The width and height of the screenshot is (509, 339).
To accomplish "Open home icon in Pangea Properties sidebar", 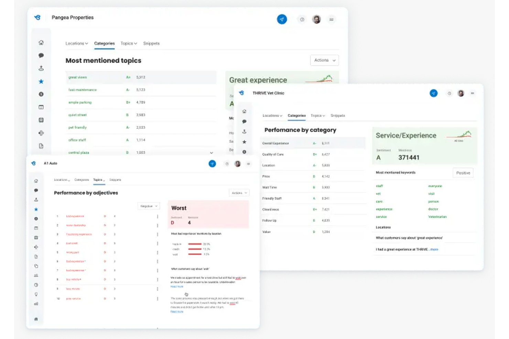I will [x=41, y=43].
